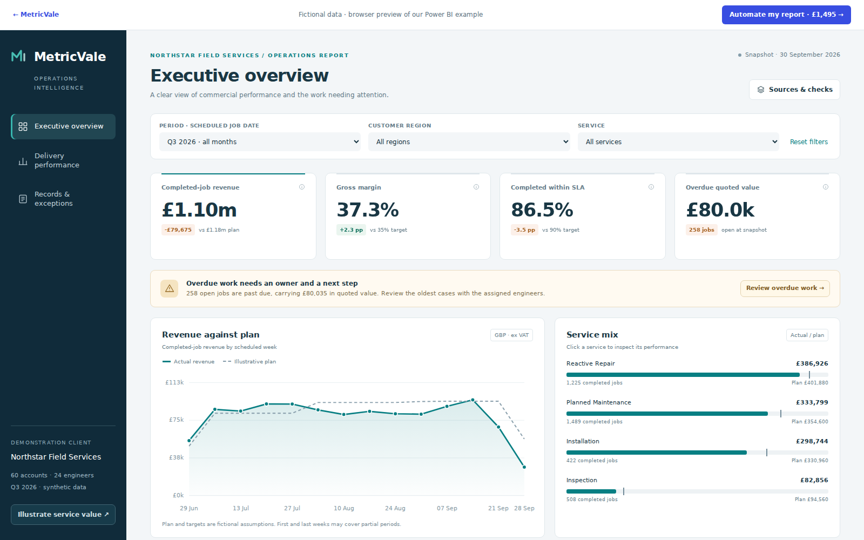This screenshot has height=540, width=864.
Task: Click info icon on Overdue quoted value card
Action: 826,187
